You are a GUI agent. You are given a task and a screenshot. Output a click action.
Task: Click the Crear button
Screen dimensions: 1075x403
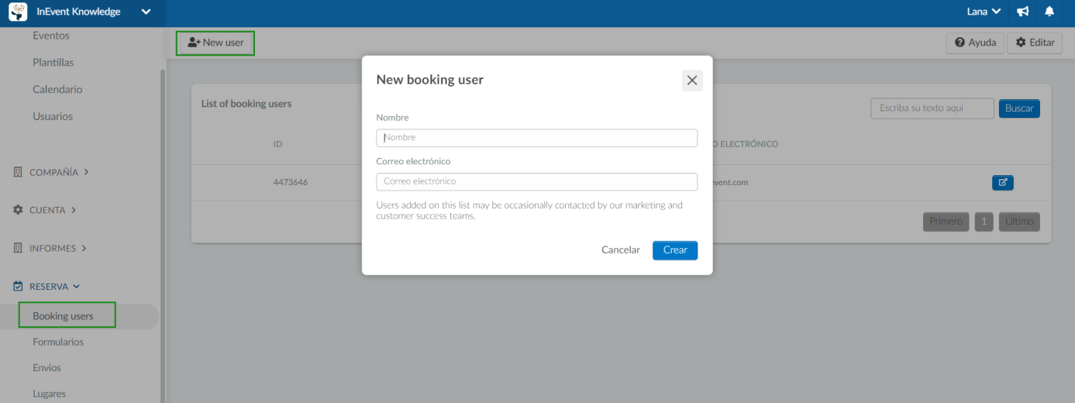click(x=675, y=250)
